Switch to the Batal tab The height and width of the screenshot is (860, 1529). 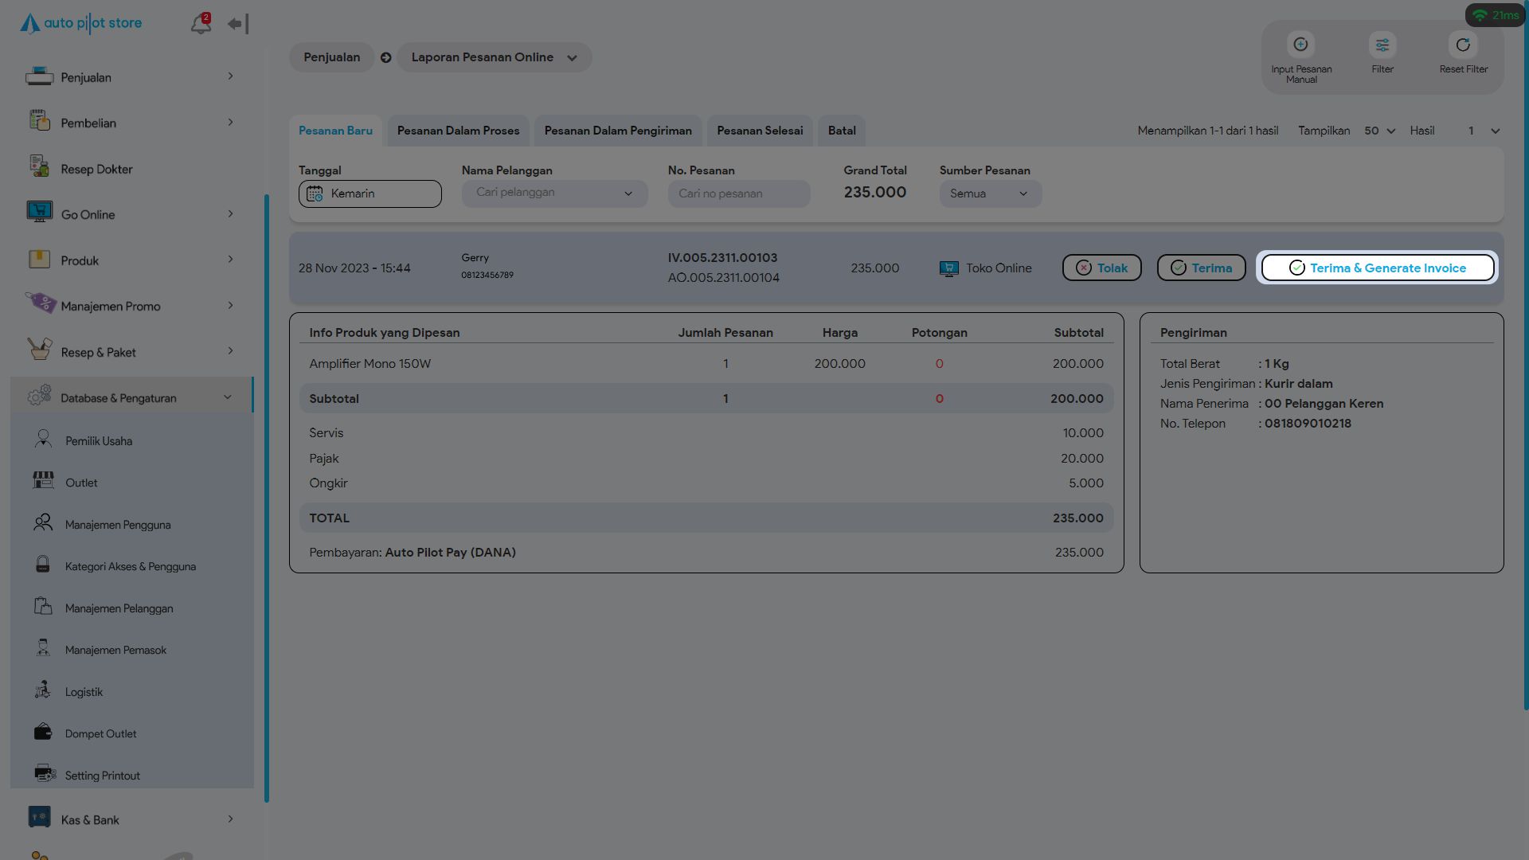(841, 131)
